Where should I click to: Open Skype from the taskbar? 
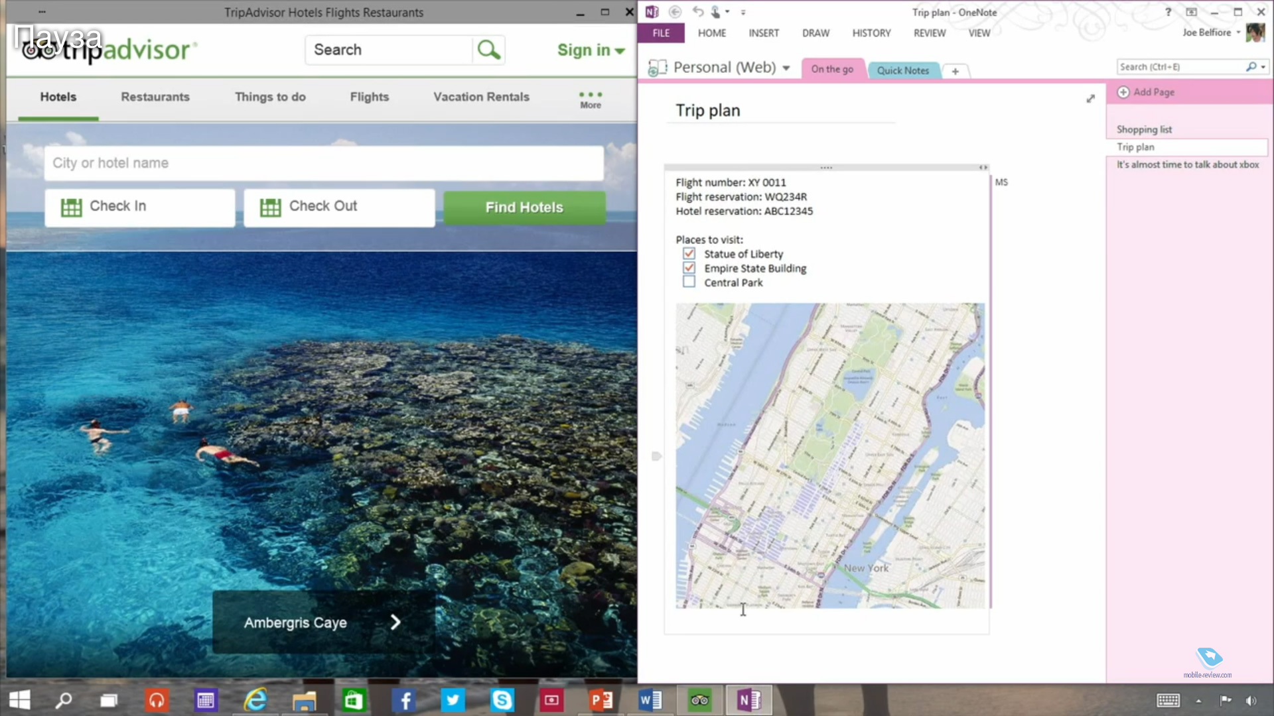coord(502,700)
